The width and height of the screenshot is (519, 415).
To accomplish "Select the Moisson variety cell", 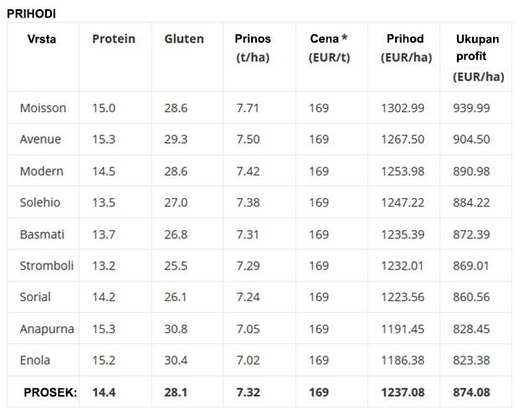I will coord(43,108).
